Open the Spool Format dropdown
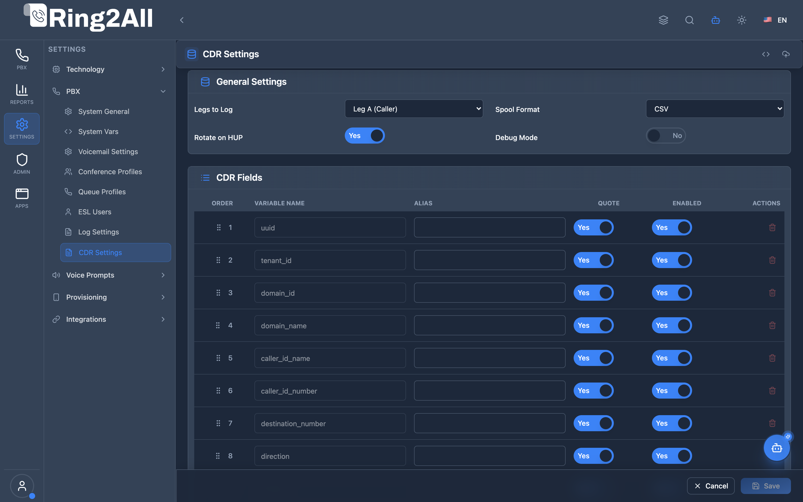 tap(715, 109)
